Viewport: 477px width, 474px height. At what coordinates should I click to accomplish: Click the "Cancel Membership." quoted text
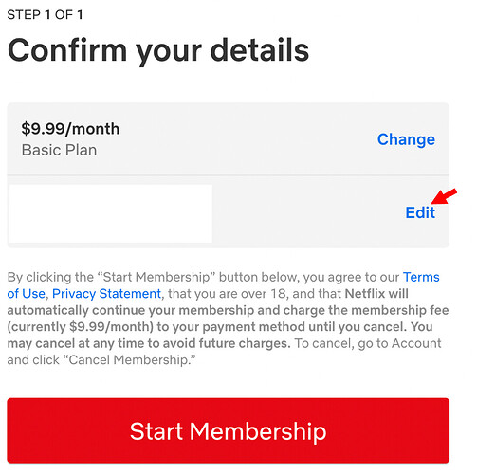click(x=132, y=360)
